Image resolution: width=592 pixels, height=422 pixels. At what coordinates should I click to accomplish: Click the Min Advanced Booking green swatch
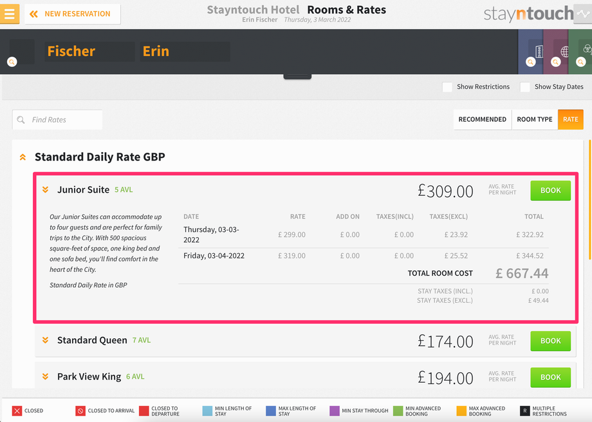pos(398,410)
